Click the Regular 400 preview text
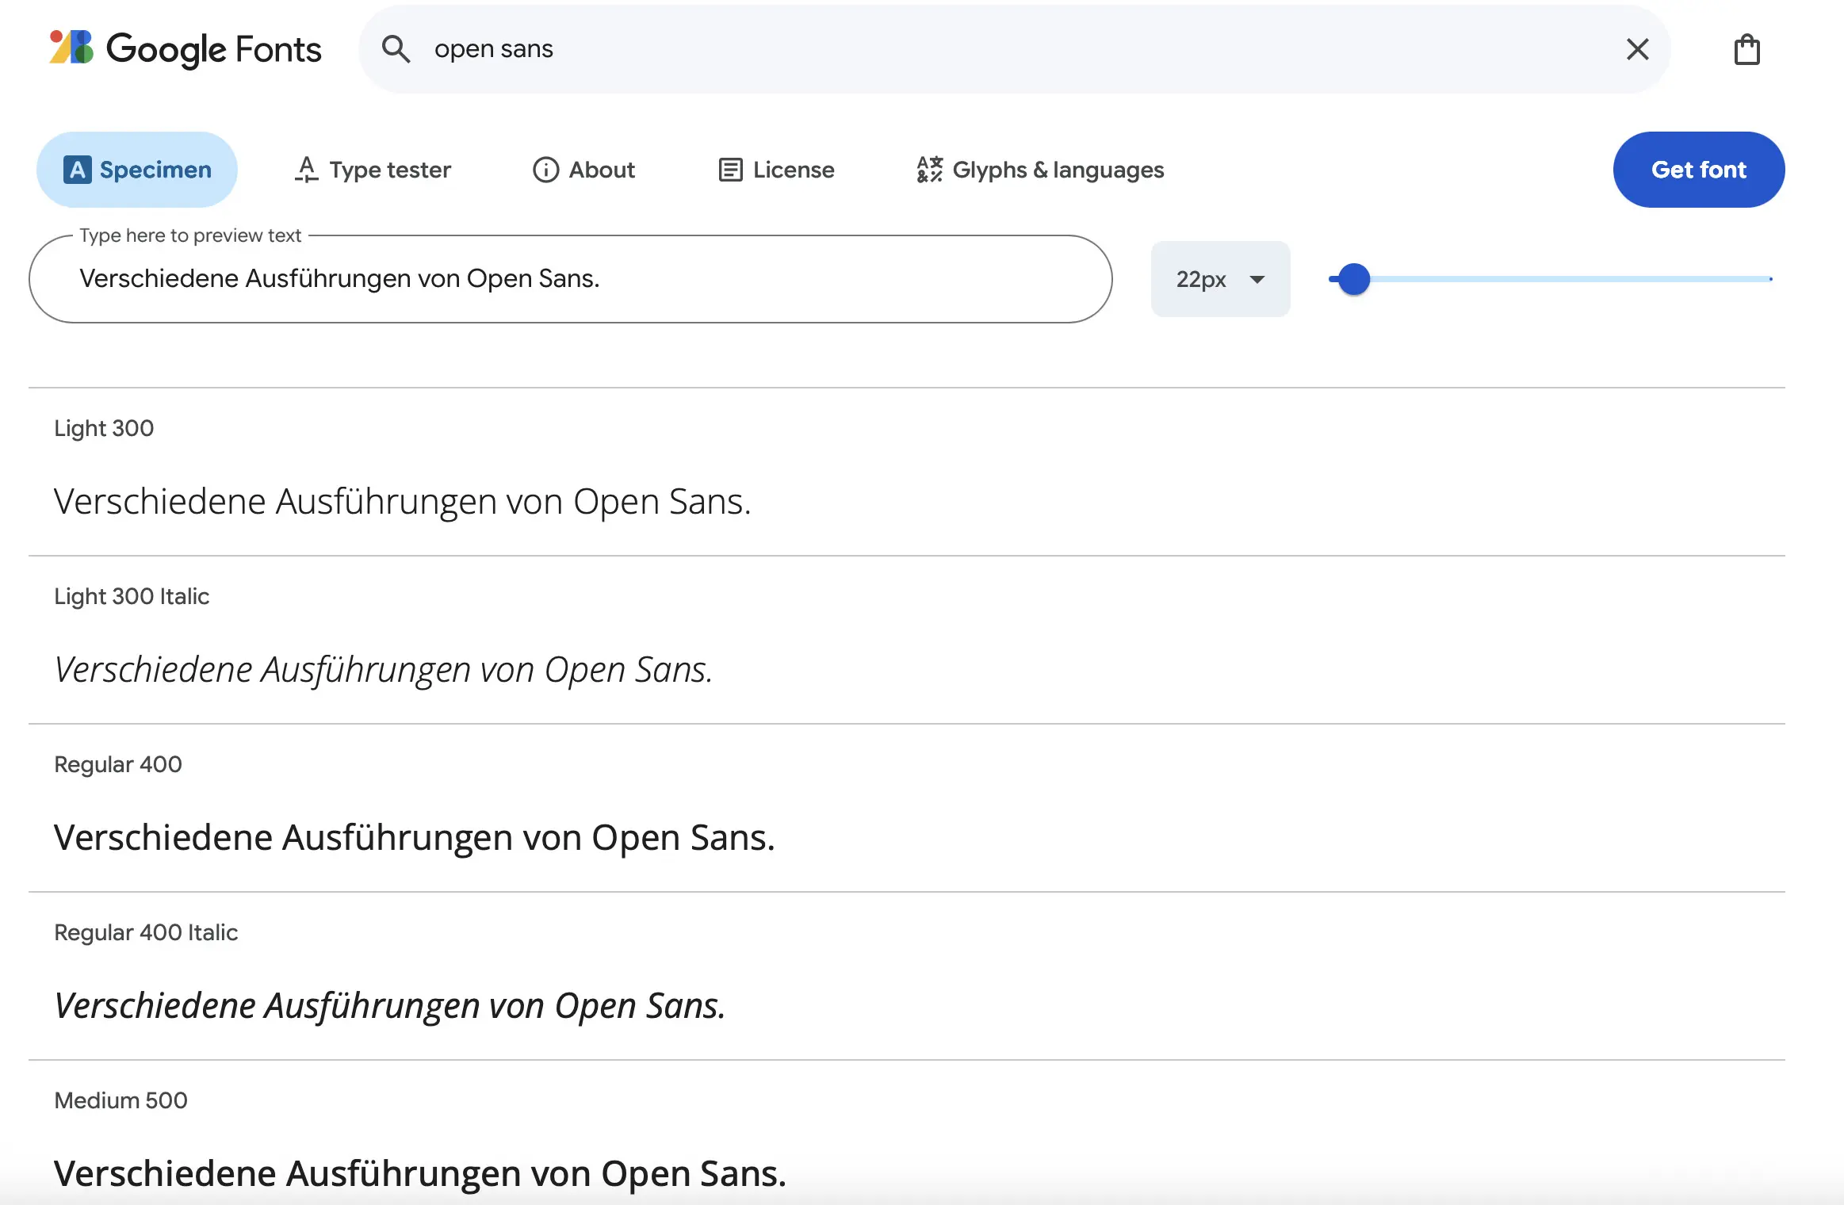The height and width of the screenshot is (1205, 1844). click(414, 836)
